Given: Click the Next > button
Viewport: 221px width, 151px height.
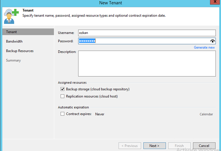Looking at the screenshot, I should pos(155,146).
